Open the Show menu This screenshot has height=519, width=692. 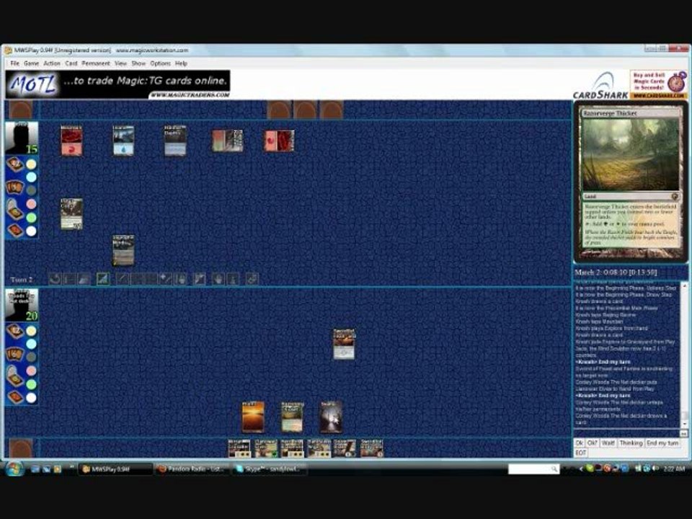(138, 63)
